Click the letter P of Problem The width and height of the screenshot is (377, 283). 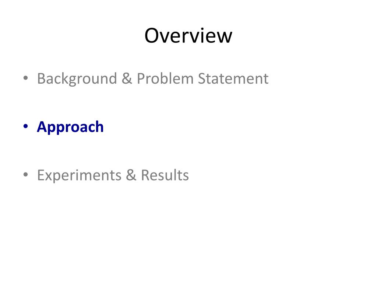point(141,79)
